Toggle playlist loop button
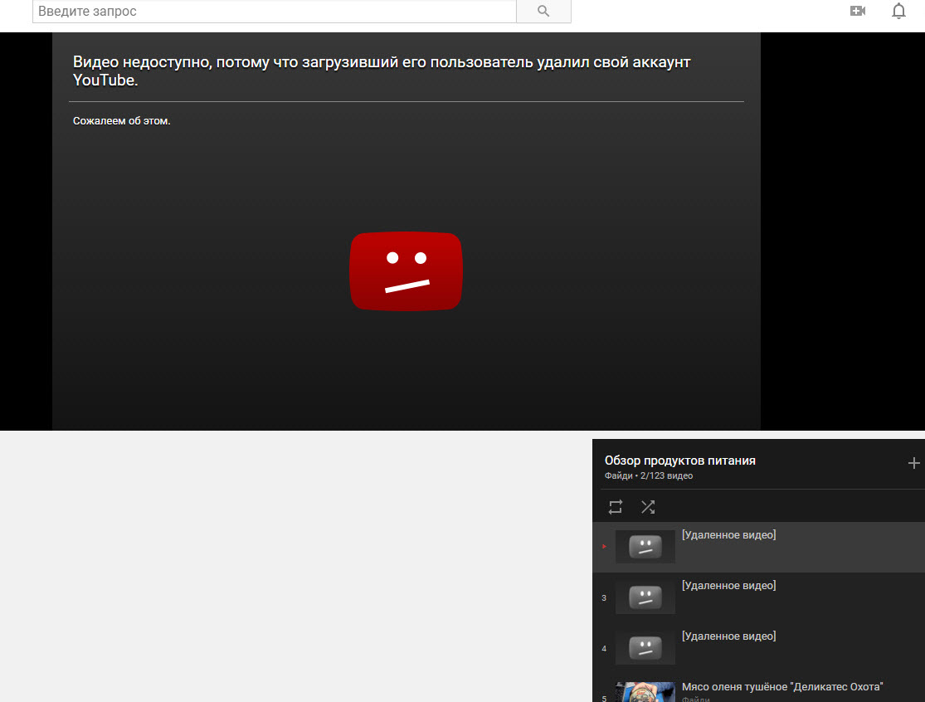The width and height of the screenshot is (925, 702). 616,507
